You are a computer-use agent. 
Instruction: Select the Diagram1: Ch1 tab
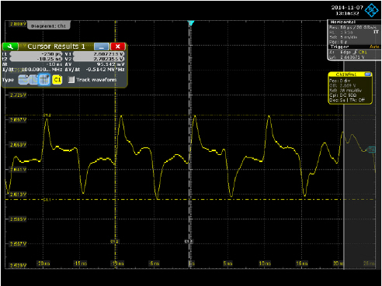(x=48, y=26)
